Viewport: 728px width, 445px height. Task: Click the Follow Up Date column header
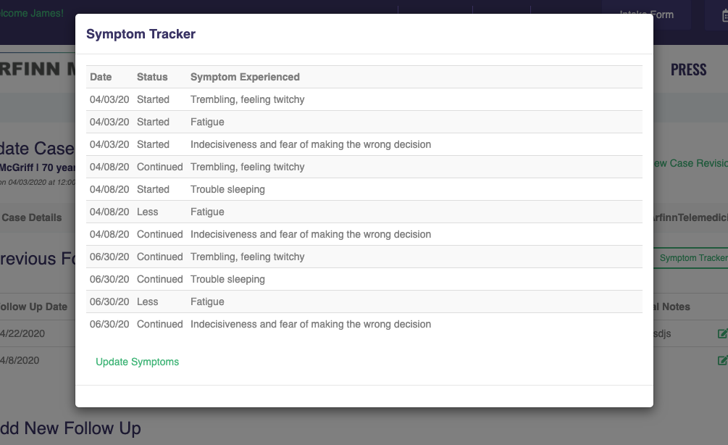coord(33,307)
